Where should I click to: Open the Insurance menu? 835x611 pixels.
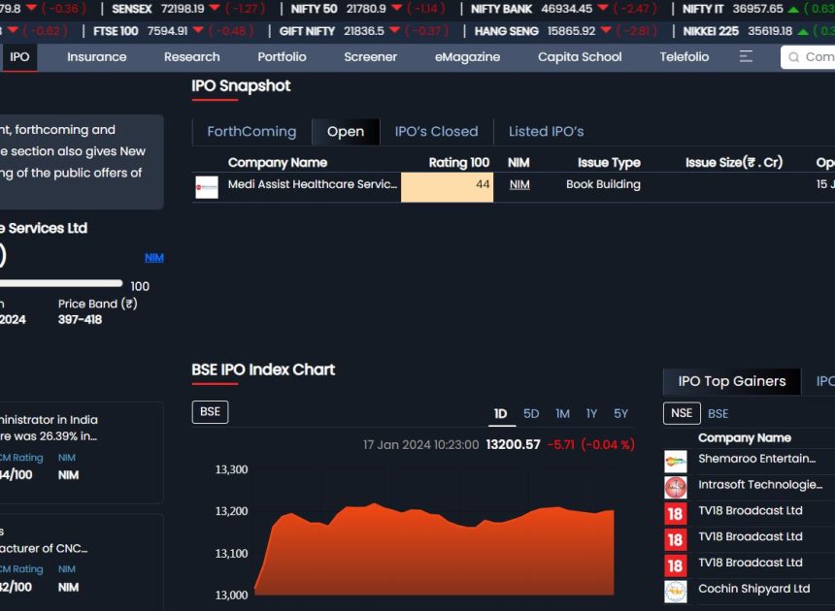[x=97, y=57]
